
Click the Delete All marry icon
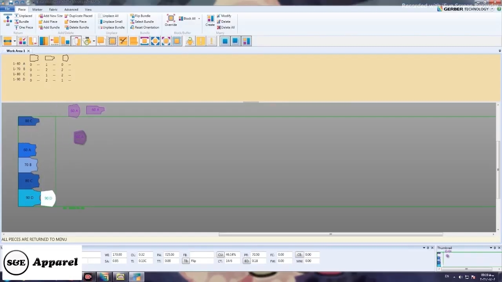click(x=226, y=27)
